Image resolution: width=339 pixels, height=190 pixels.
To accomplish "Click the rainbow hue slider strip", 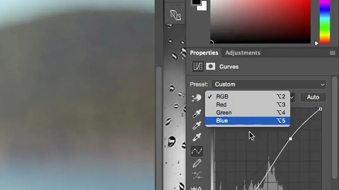I will pos(324,21).
